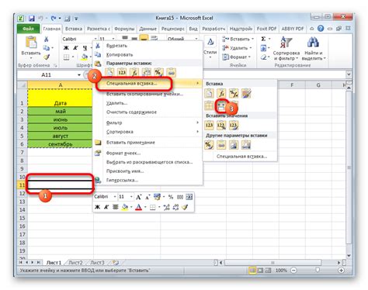Choose Специальная вставка... in context menu
This screenshot has height=290, width=368.
pos(131,84)
